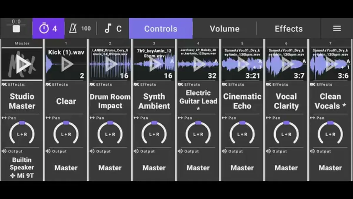This screenshot has height=199, width=353.
Task: Change track 5 output from Master
Action: [242, 168]
